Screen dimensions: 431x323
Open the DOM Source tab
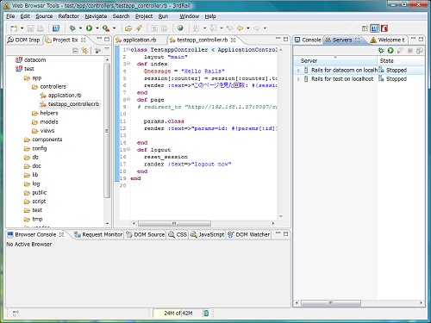click(146, 234)
